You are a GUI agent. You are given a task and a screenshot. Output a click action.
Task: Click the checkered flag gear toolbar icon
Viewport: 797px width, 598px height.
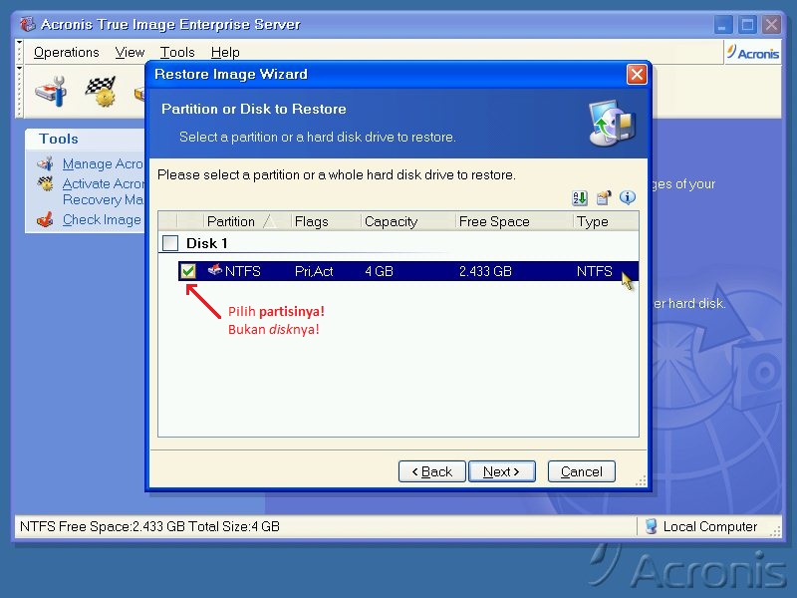(102, 92)
